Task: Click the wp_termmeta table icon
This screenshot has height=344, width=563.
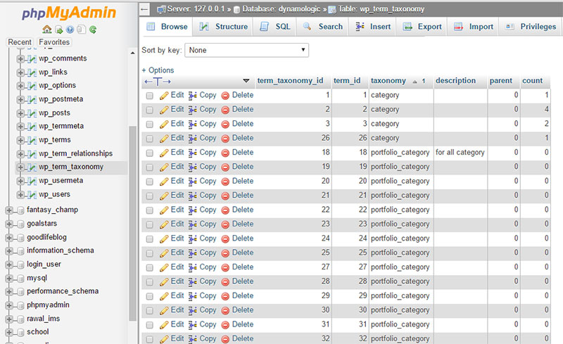Action: click(x=32, y=127)
